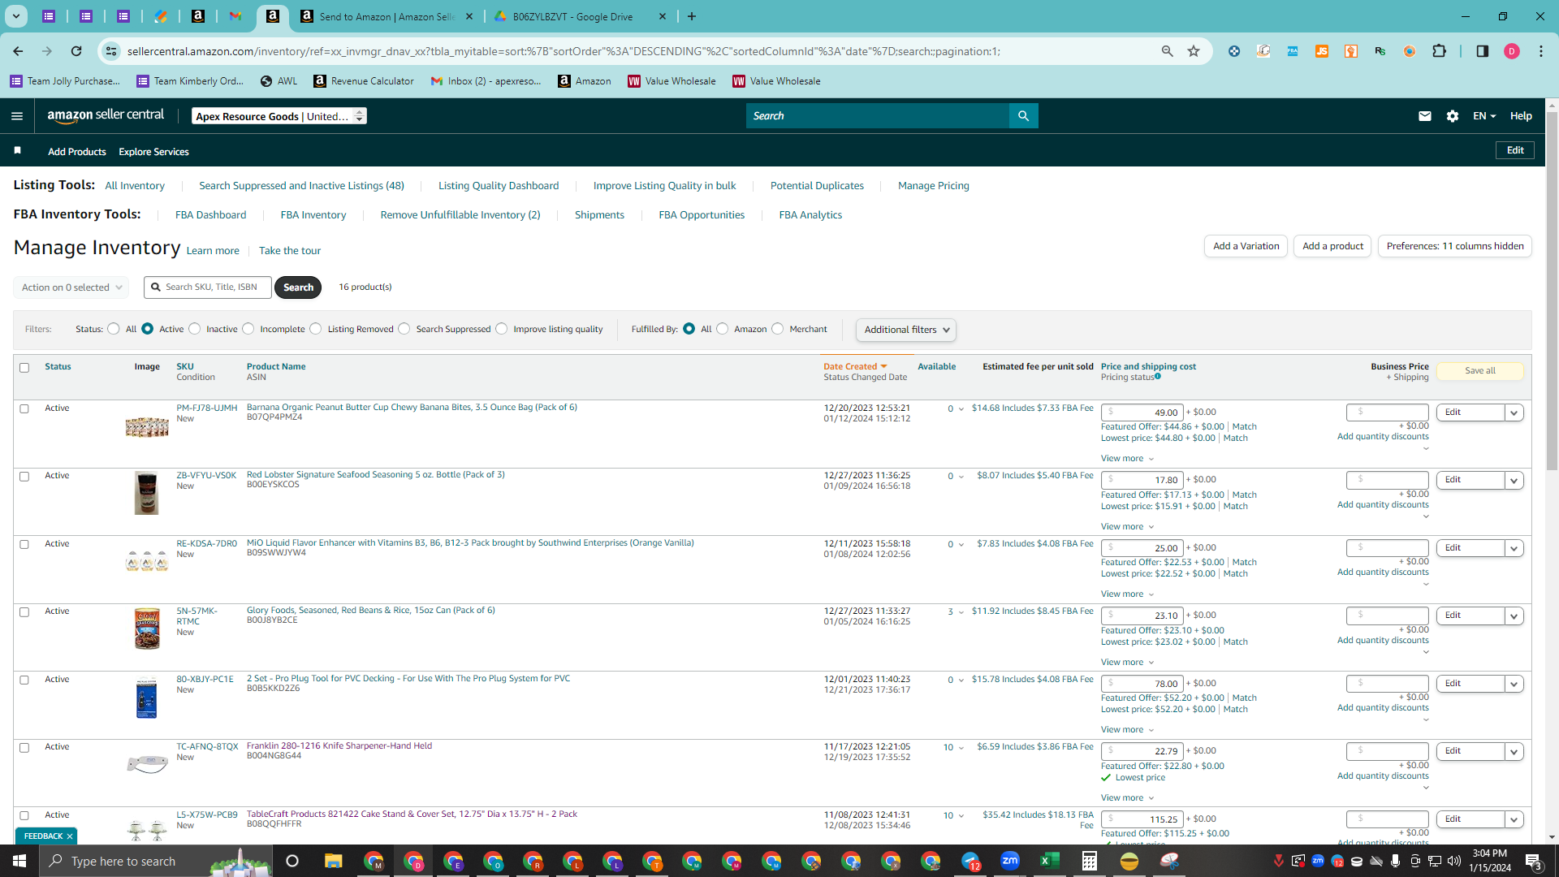Click the Glory Foods Red Beans thumbnail

tap(147, 629)
